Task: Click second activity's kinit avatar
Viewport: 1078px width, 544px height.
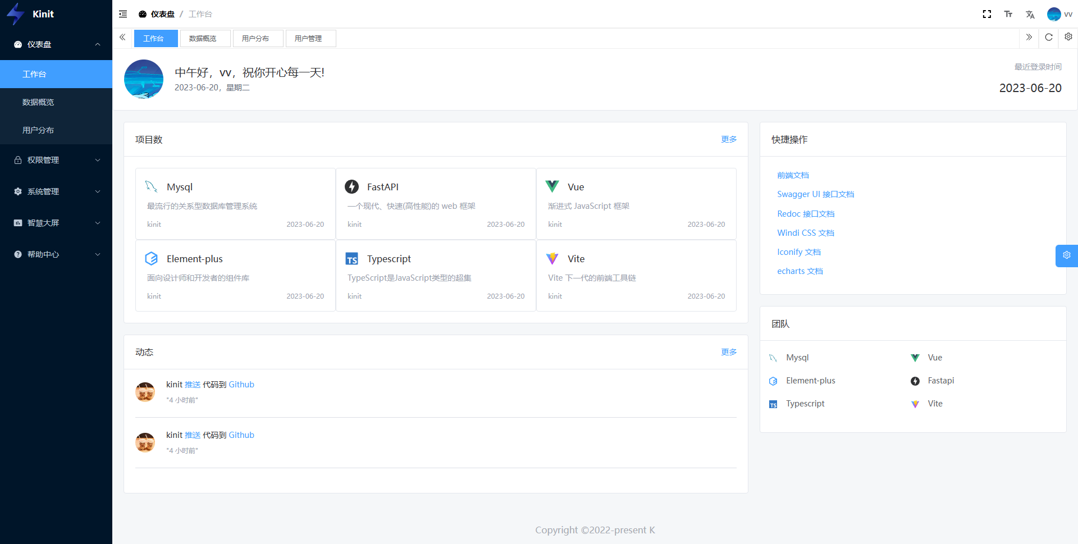Action: coord(145,442)
